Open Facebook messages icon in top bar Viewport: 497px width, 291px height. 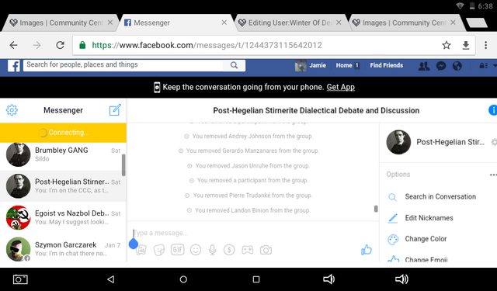[441, 66]
